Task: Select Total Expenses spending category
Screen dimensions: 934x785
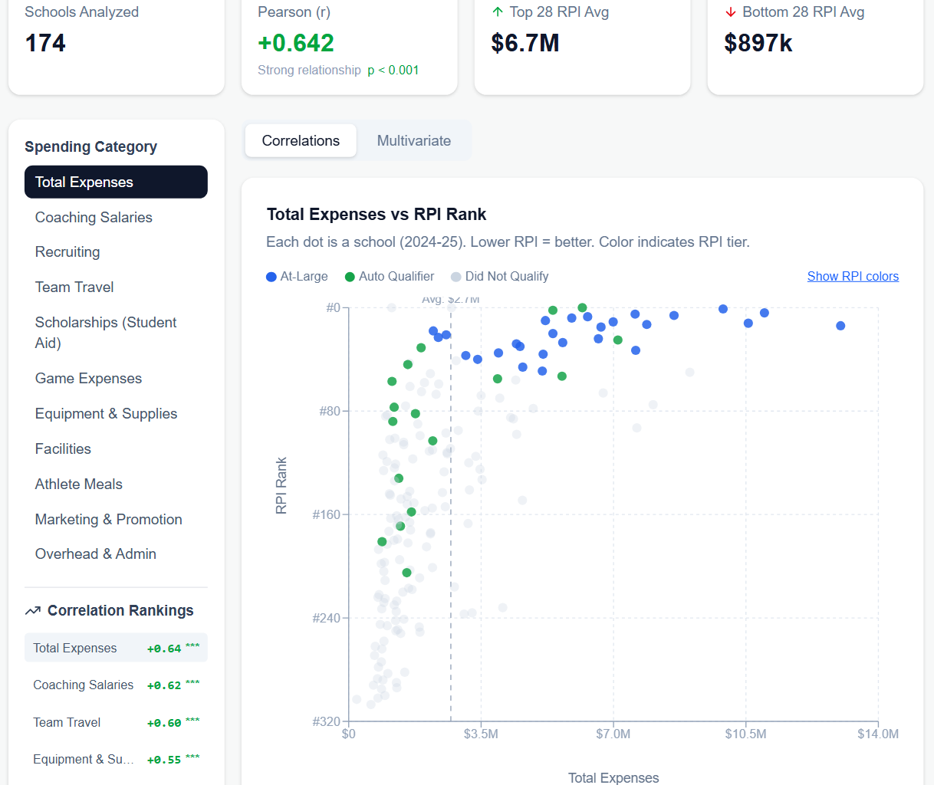Action: (x=116, y=182)
